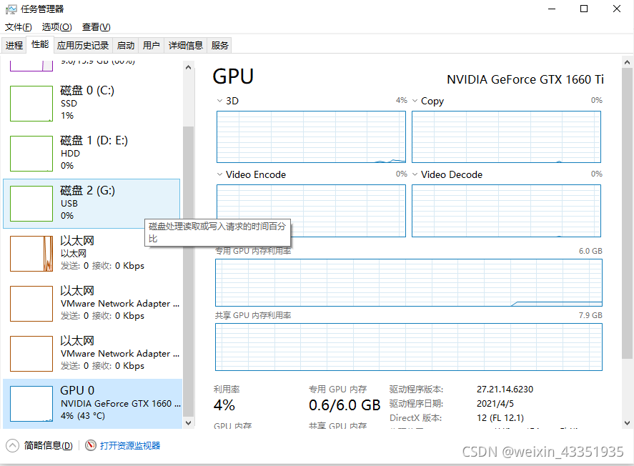Screen dimensions: 634x466
Task: Click the 打开资源监视器 link
Action: (130, 445)
